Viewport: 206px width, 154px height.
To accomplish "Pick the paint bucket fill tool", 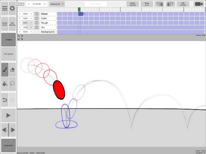I will [x=4, y=84].
